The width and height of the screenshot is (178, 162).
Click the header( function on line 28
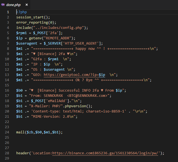(24, 153)
